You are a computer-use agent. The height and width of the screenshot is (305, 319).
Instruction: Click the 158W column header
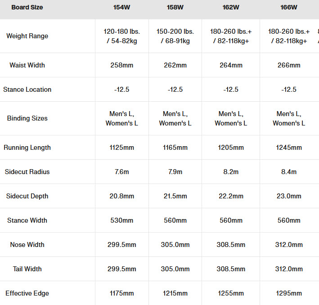(175, 8)
